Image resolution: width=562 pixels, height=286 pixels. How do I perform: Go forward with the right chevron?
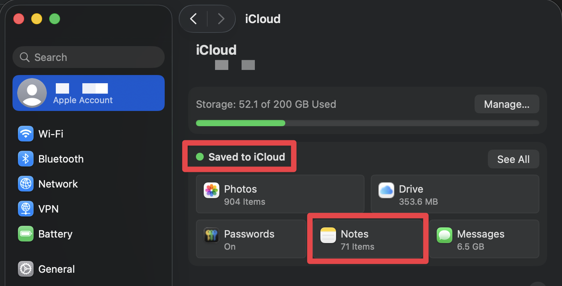coord(221,19)
